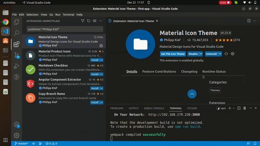
Task: Install Markdown Checkbox extension
Action: coord(95,74)
